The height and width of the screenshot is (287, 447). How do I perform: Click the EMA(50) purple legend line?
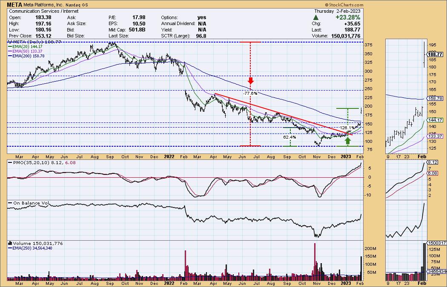click(x=10, y=51)
